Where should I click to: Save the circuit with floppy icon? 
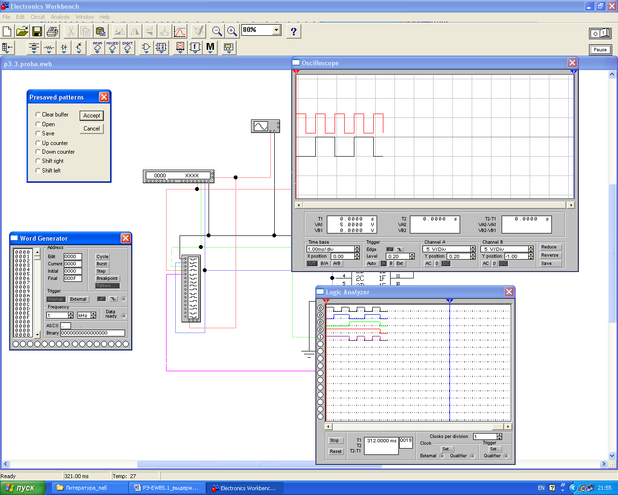(37, 31)
